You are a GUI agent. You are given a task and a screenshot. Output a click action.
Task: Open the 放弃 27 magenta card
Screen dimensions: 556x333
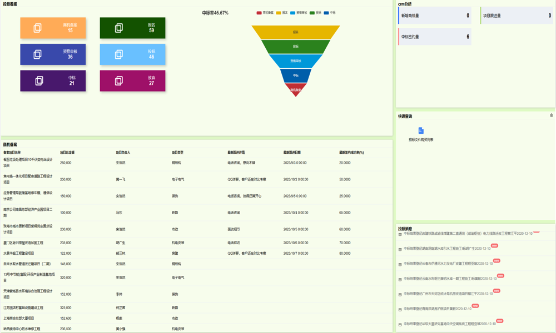(x=133, y=80)
